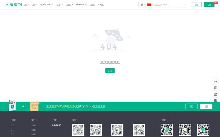Expand the China flag country selector
Screen dimensions: 220x137
[x=149, y=5]
